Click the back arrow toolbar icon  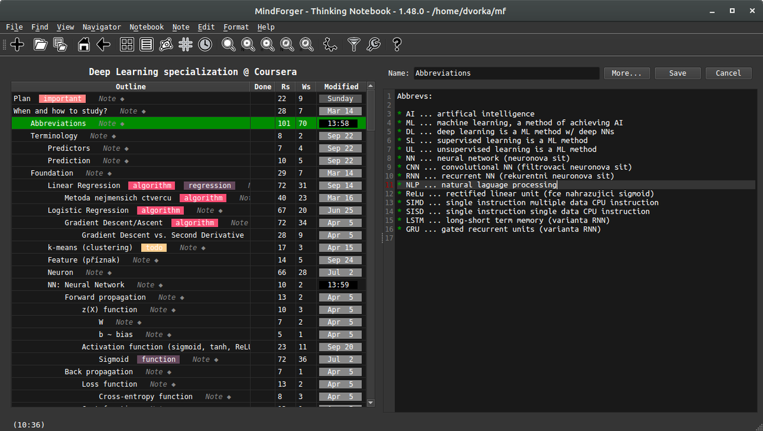click(x=104, y=44)
